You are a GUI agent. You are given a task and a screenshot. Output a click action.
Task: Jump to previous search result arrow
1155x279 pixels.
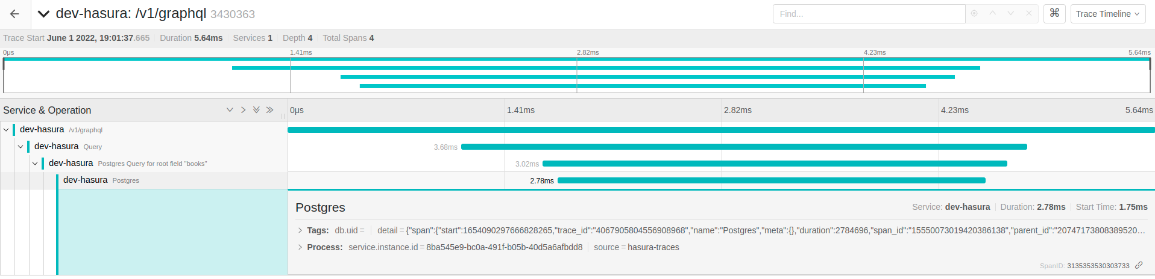tap(992, 13)
